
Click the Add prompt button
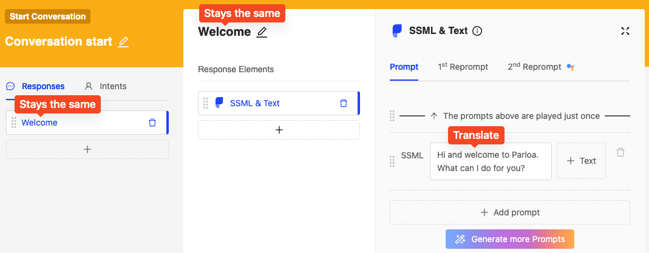[510, 212]
